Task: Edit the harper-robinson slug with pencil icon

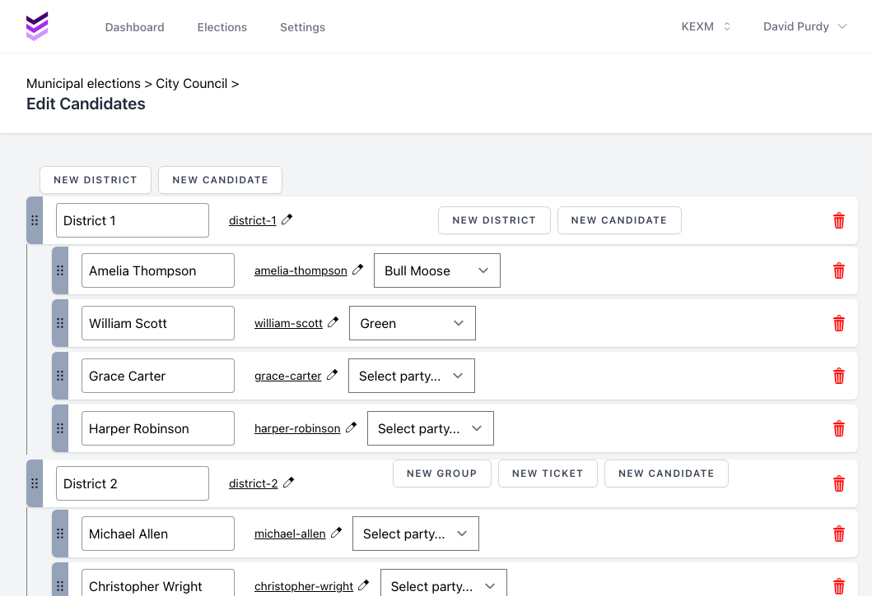Action: tap(352, 427)
